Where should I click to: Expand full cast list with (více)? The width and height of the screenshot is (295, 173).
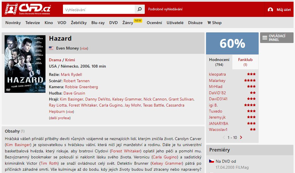[70, 112]
